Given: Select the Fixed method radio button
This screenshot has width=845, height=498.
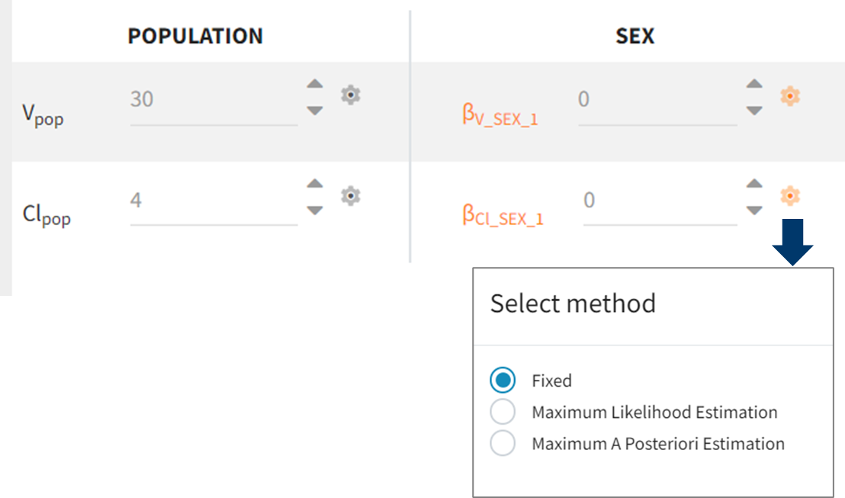Looking at the screenshot, I should [x=503, y=380].
